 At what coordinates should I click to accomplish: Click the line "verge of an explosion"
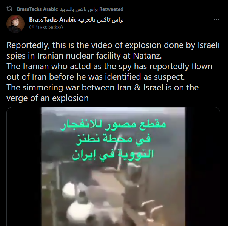click(x=48, y=98)
